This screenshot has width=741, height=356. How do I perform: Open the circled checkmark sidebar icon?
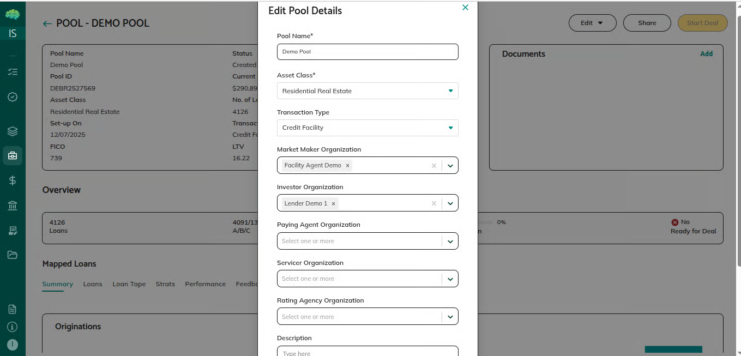(x=13, y=97)
